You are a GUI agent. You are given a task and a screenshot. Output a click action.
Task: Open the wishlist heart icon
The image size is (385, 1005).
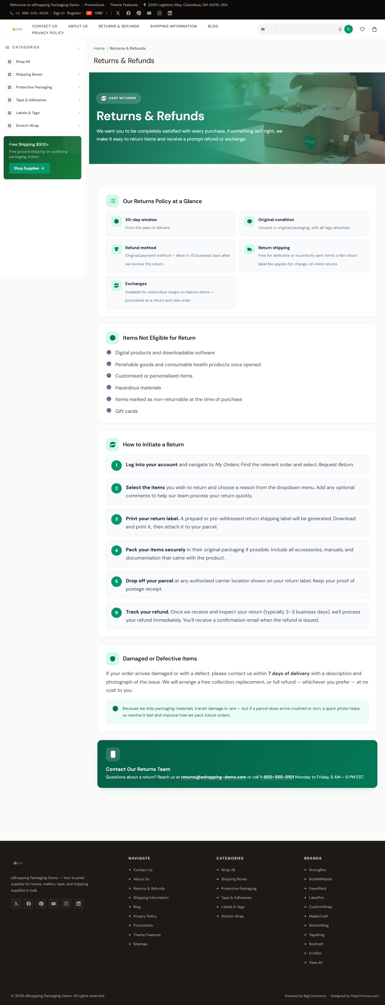(x=362, y=29)
